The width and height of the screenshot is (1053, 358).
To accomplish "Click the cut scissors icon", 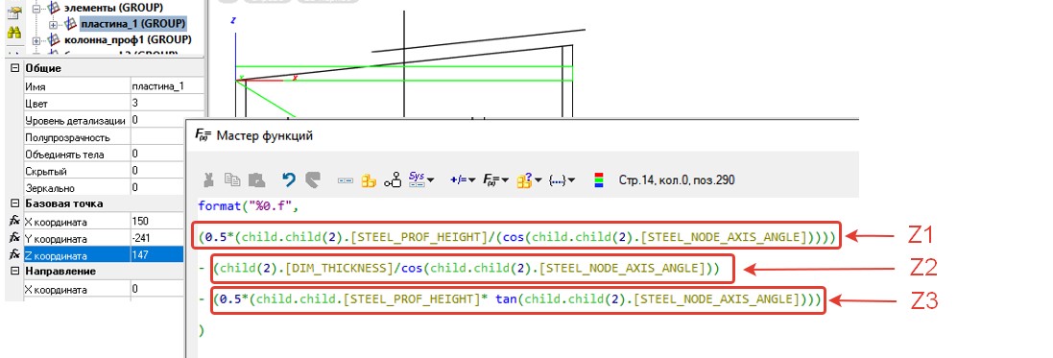I will pos(209,179).
